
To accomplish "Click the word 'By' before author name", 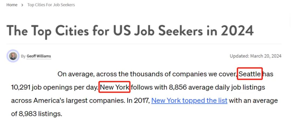I will (x=23, y=56).
